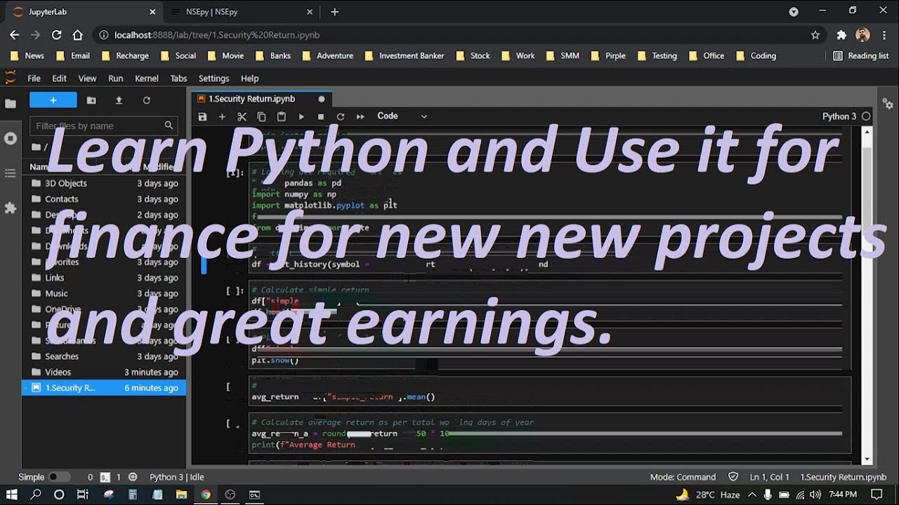Click the blue New Launcher plus button

click(53, 100)
